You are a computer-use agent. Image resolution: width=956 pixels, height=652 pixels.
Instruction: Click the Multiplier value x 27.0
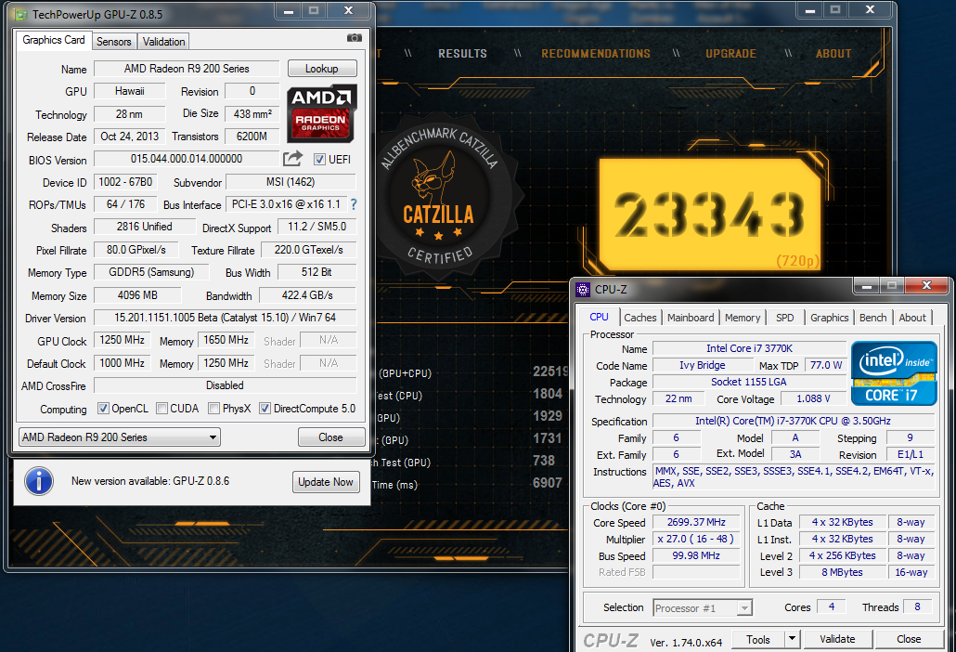696,540
